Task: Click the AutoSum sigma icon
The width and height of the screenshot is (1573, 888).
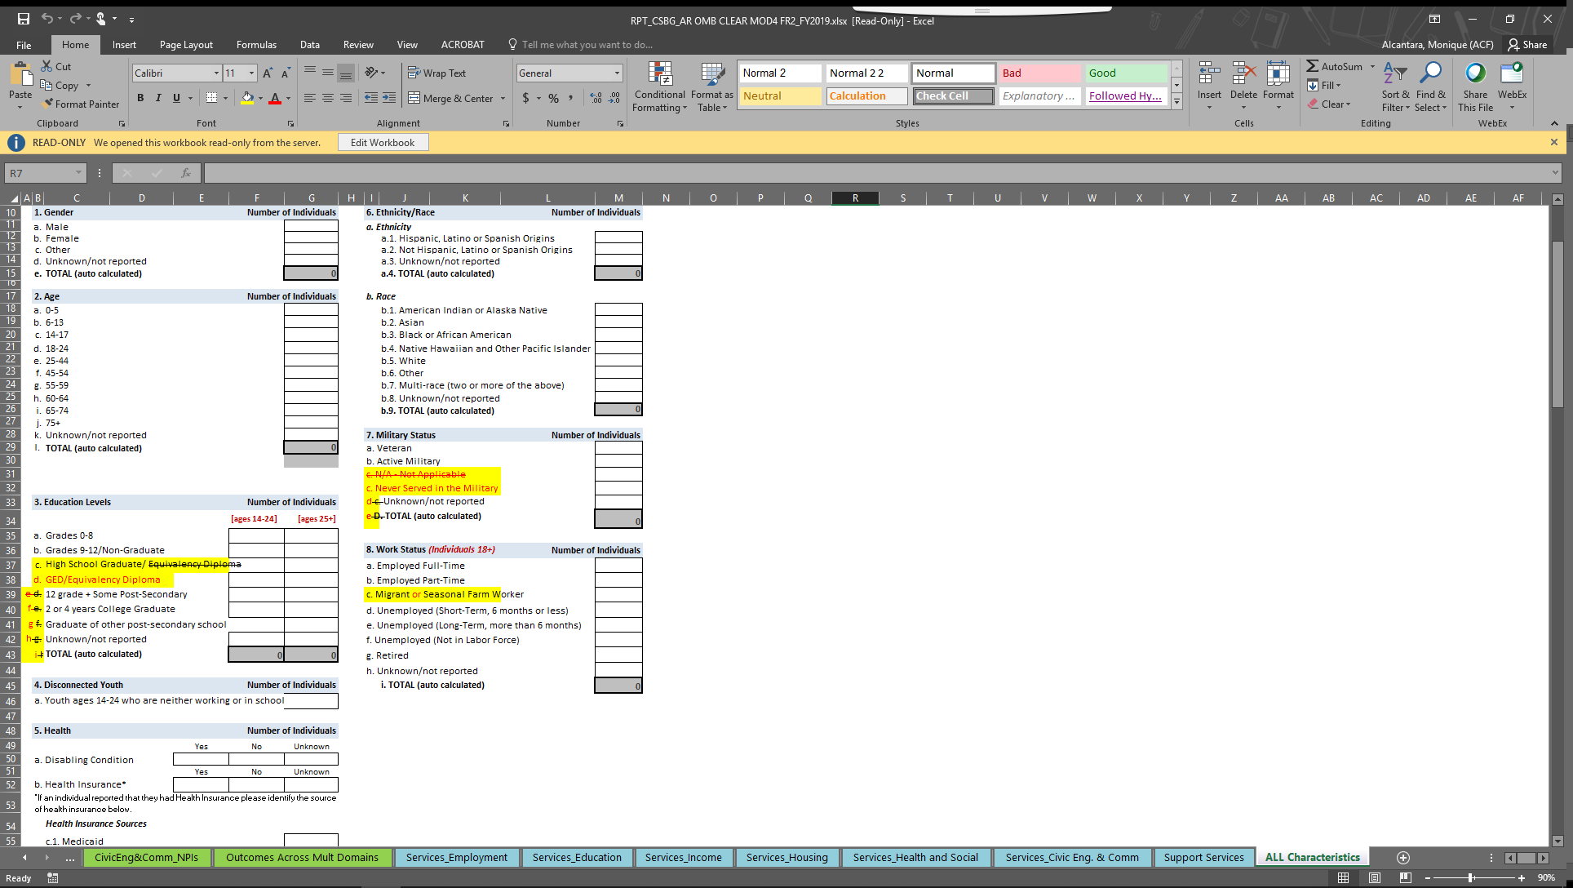Action: 1312,66
